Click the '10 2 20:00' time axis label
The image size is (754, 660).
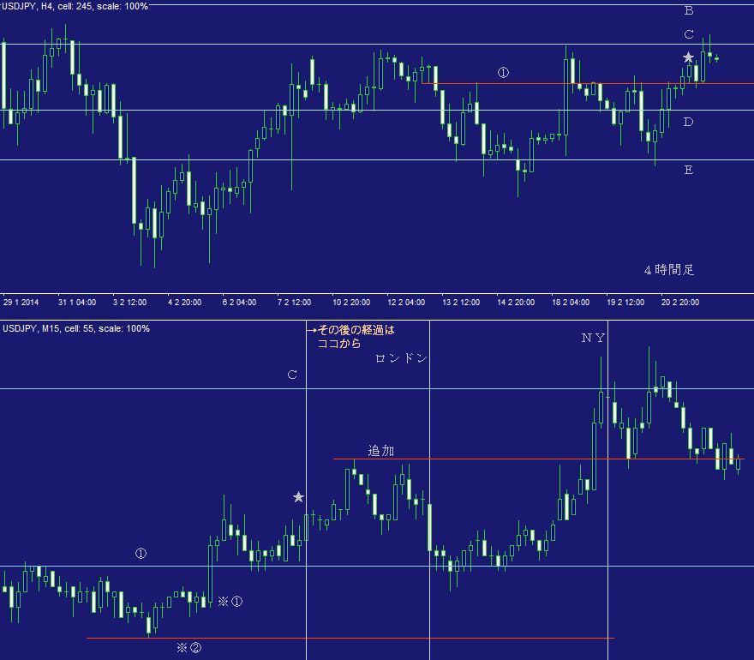[x=351, y=302]
